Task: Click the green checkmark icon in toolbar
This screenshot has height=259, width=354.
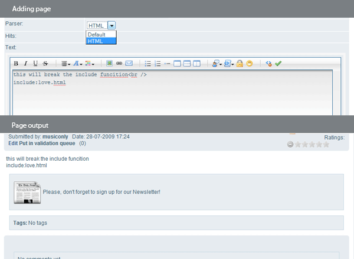Action: click(x=278, y=64)
